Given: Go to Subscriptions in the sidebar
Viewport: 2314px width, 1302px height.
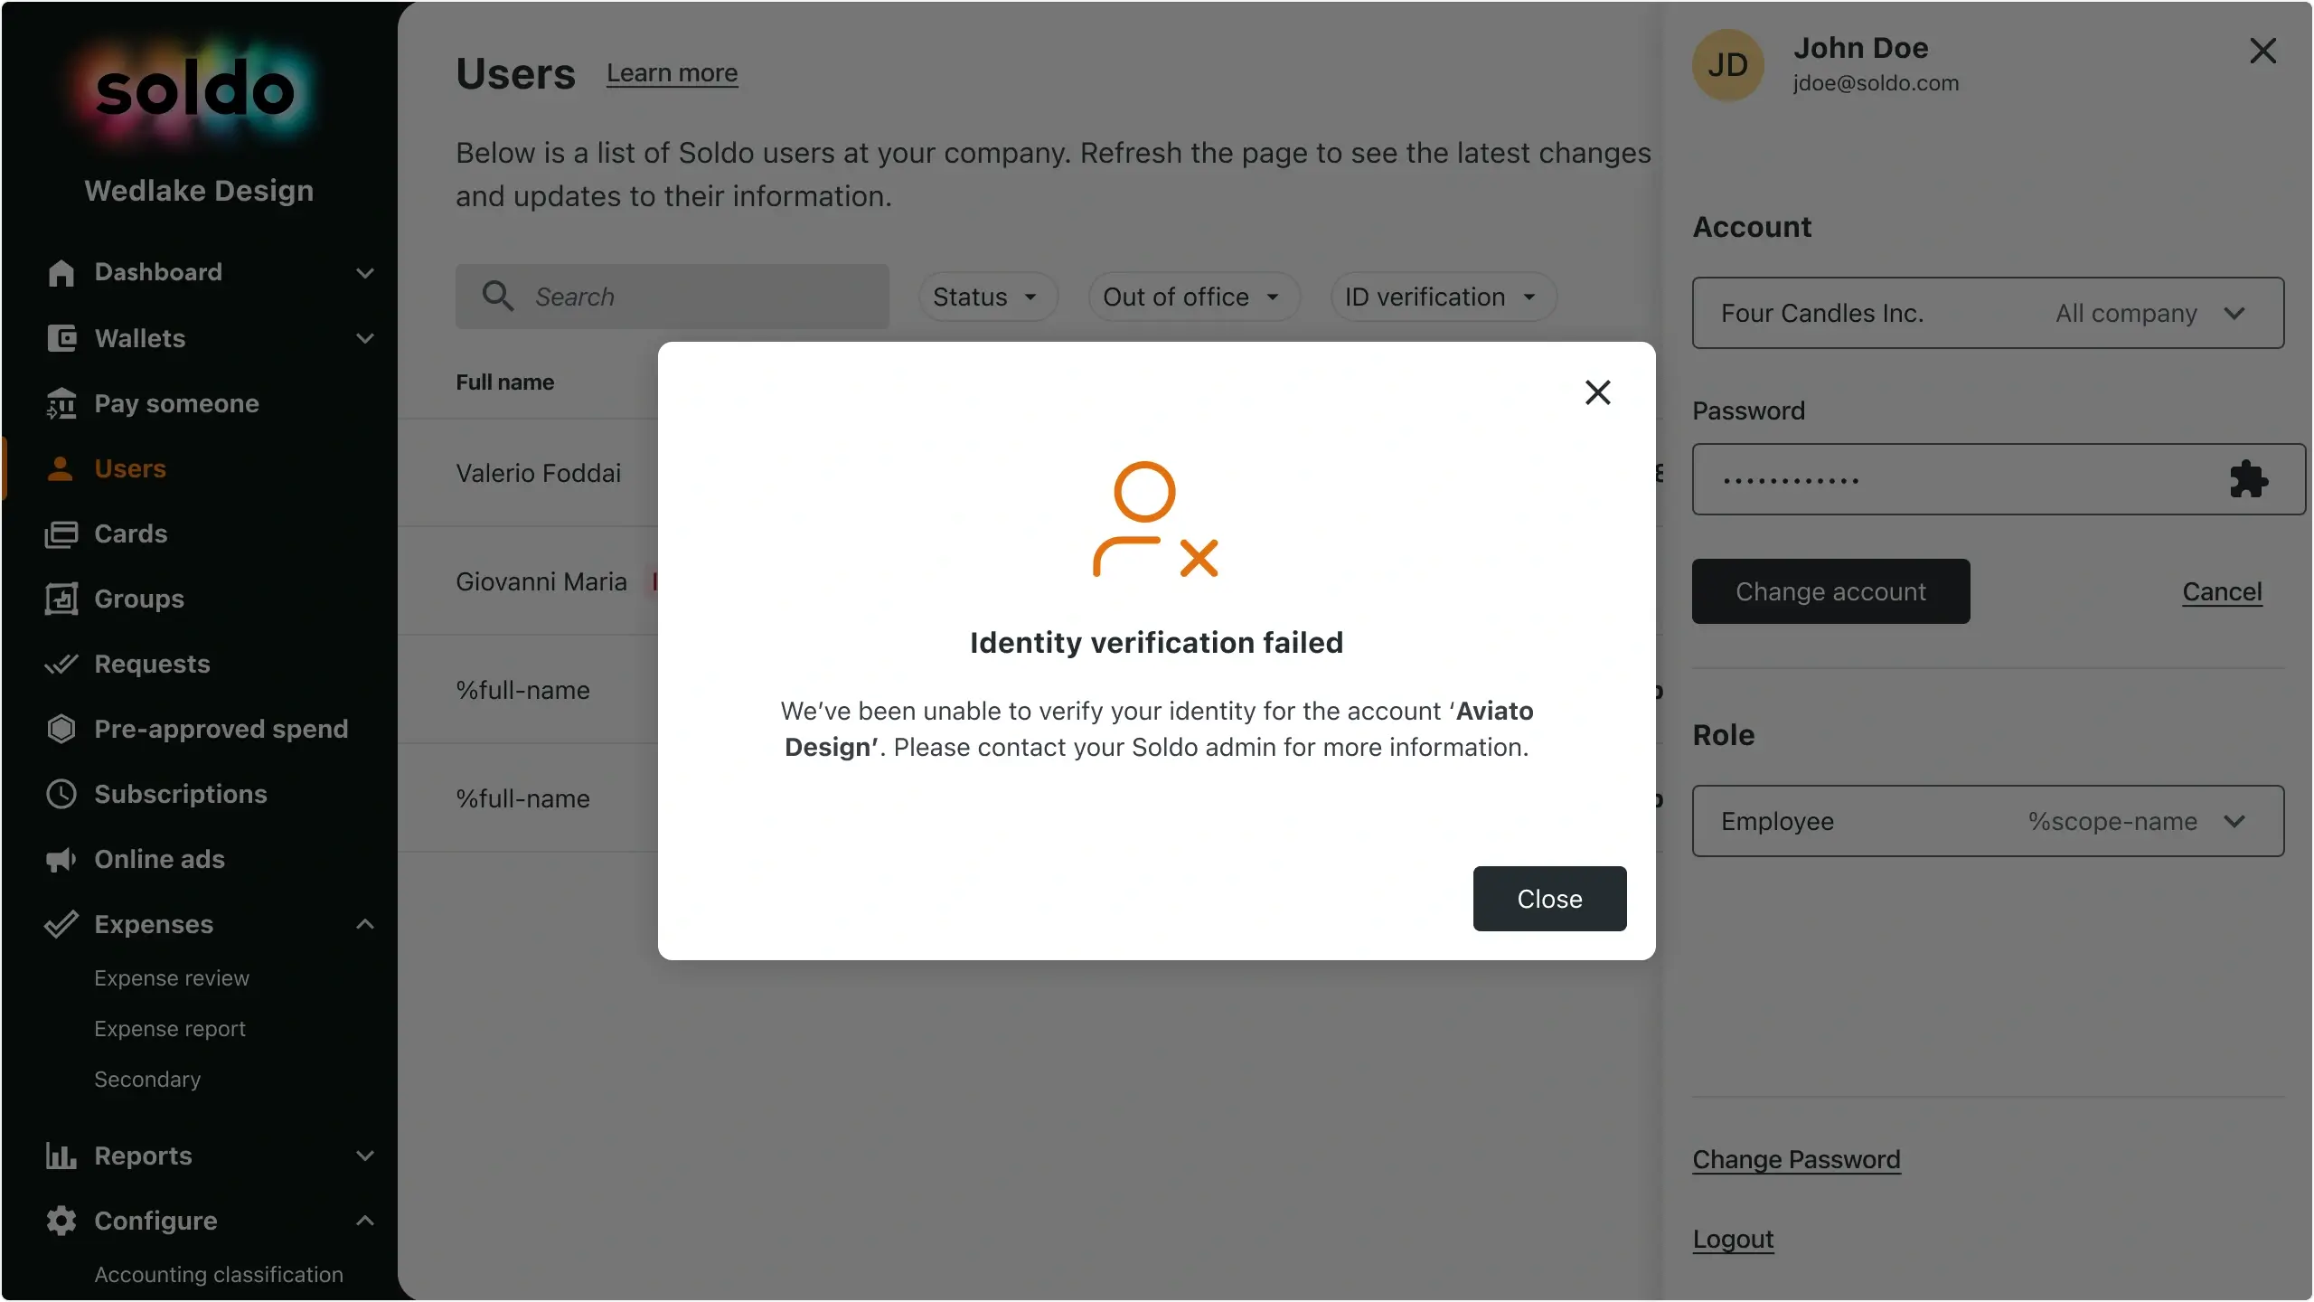Looking at the screenshot, I should click(x=181, y=794).
